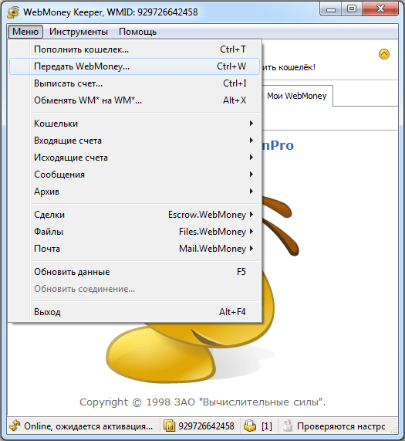
Task: Choose Выход menu item
Action: click(x=134, y=312)
